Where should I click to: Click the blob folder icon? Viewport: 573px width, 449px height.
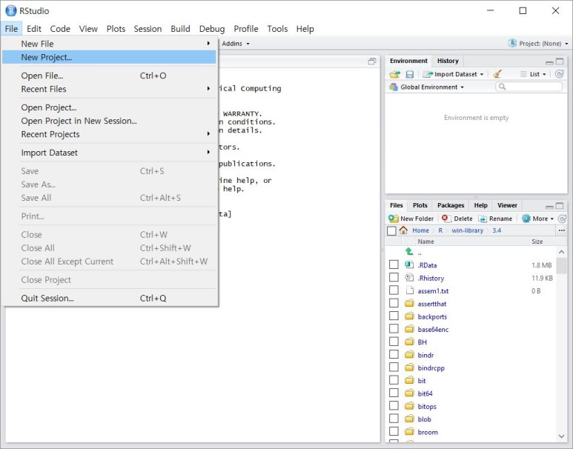pos(409,419)
